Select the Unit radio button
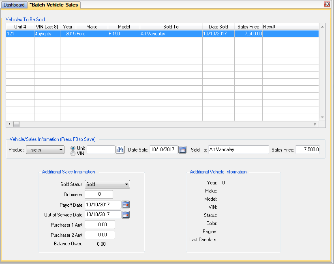Screen dimensions: 334x264 point(73,148)
